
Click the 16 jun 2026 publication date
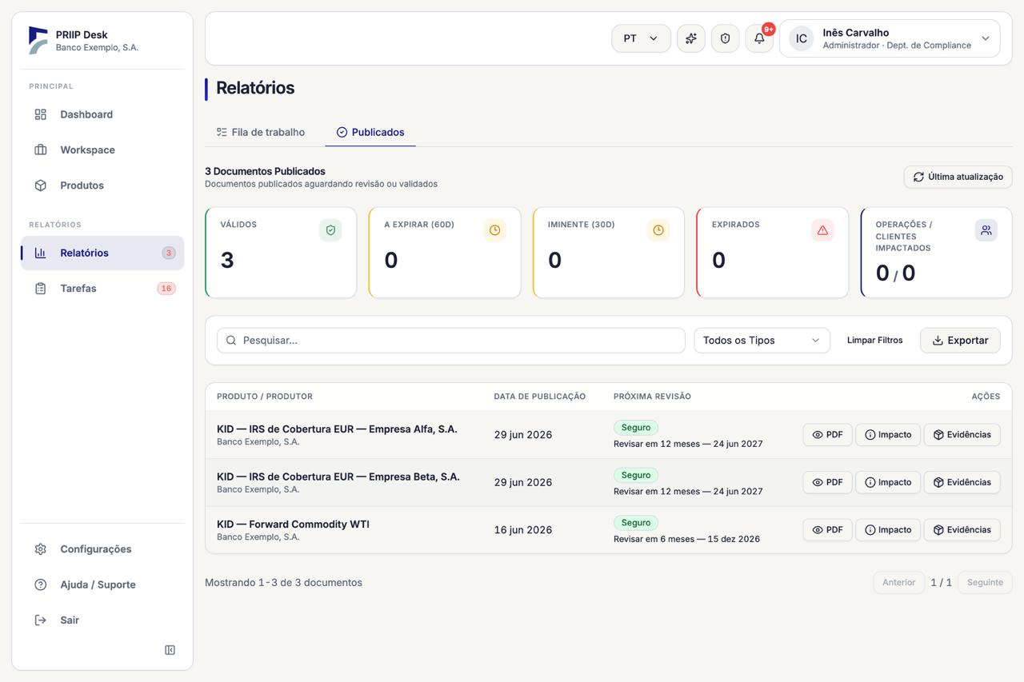point(523,530)
